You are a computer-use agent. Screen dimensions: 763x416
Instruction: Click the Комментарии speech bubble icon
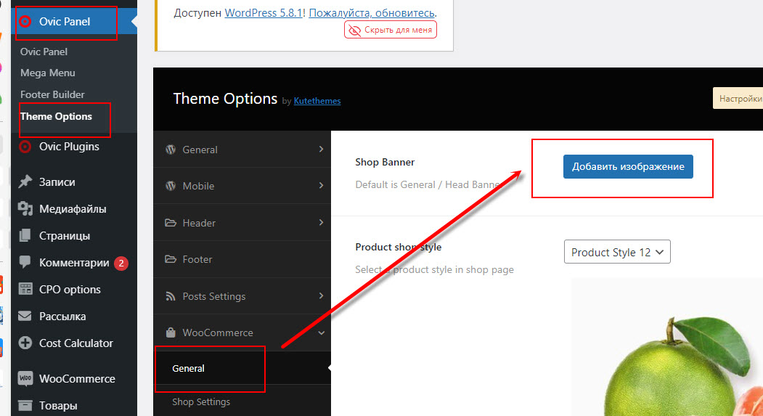tap(25, 263)
